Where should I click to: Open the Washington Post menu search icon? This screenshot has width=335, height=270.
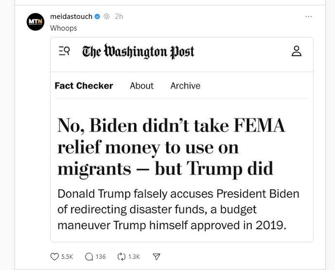pyautogui.click(x=64, y=51)
